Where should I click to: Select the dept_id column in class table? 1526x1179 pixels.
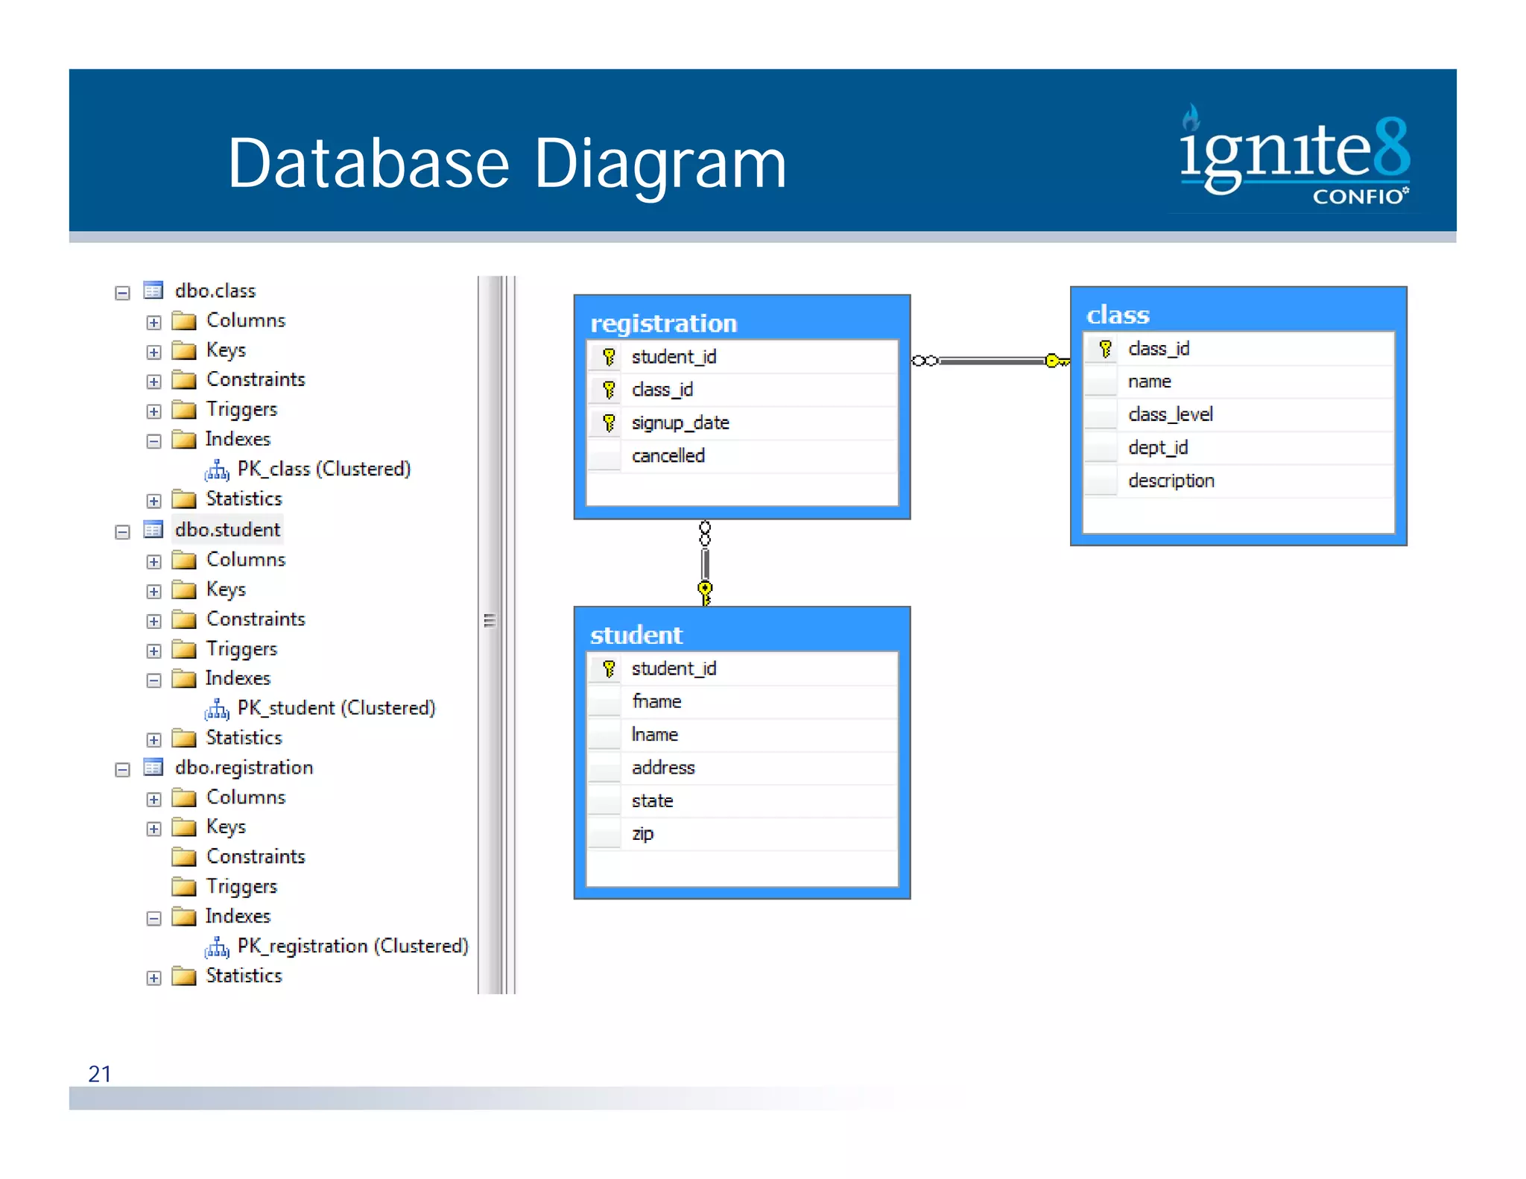point(1157,448)
